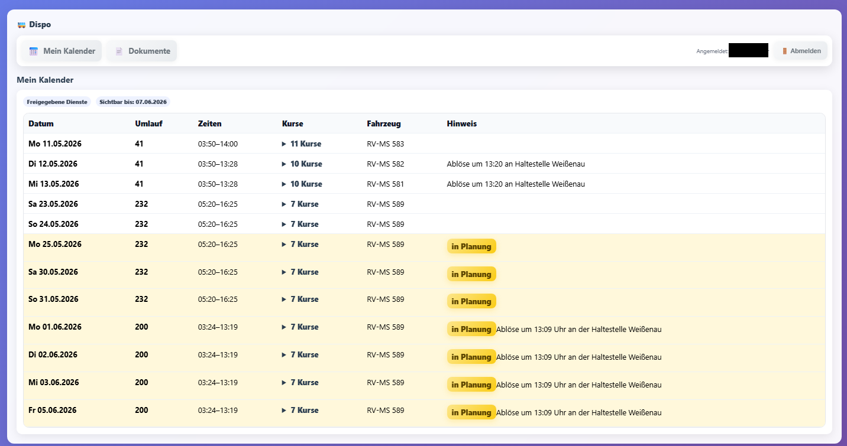The width and height of the screenshot is (847, 446).
Task: Click time 03:50–13:28 on Di 12.05.2026 row
Action: pos(218,164)
